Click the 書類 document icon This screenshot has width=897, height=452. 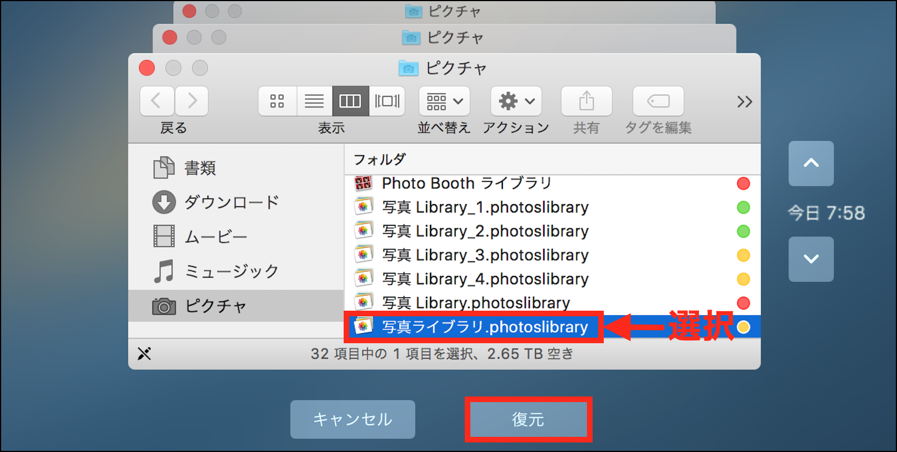(164, 168)
